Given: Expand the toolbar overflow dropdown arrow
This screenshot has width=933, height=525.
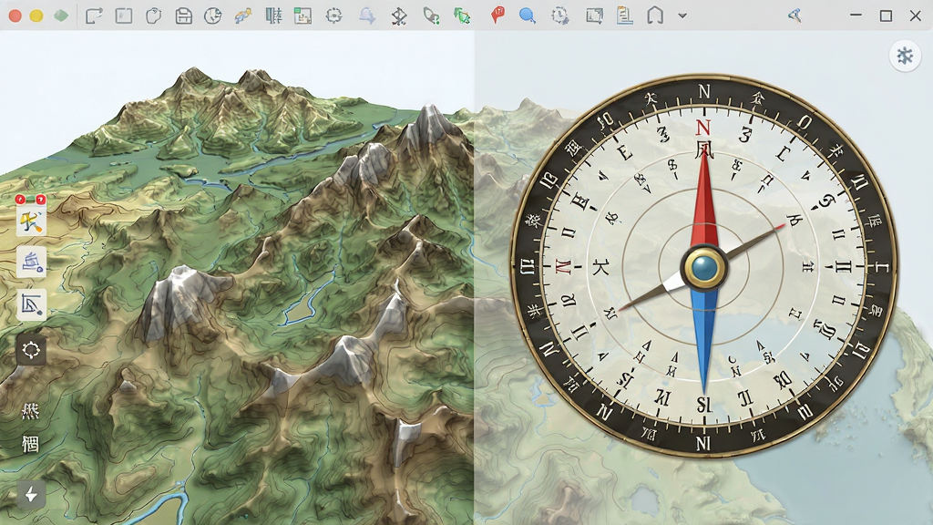Looking at the screenshot, I should (682, 16).
